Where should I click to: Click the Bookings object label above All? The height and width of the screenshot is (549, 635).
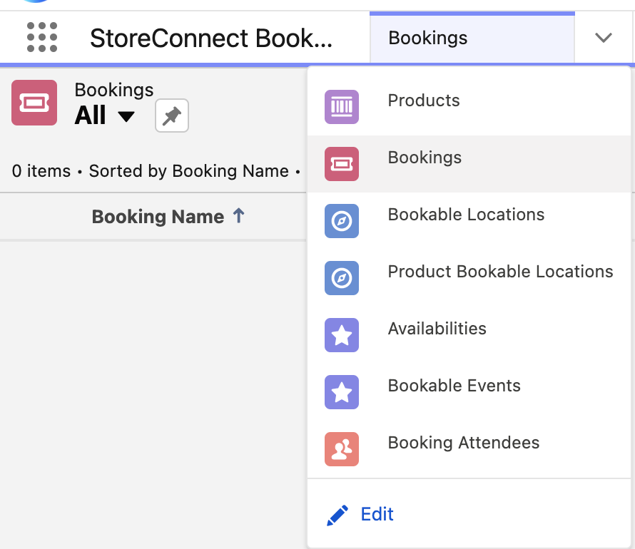[113, 90]
